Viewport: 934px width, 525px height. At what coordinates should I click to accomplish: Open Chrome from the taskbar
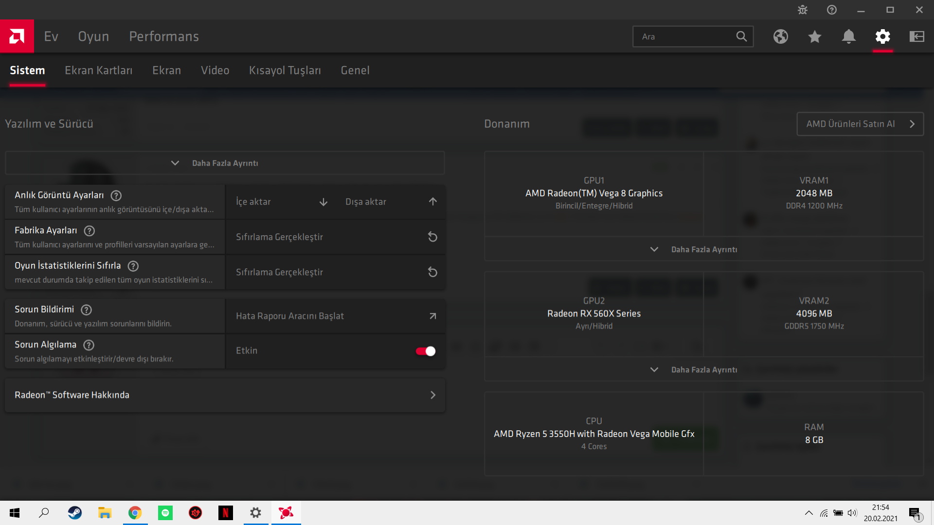pos(135,513)
